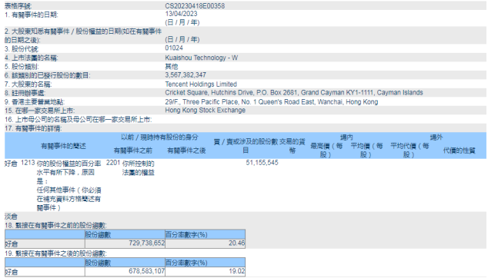Click the form serial number CS20230418E00358

point(195,6)
